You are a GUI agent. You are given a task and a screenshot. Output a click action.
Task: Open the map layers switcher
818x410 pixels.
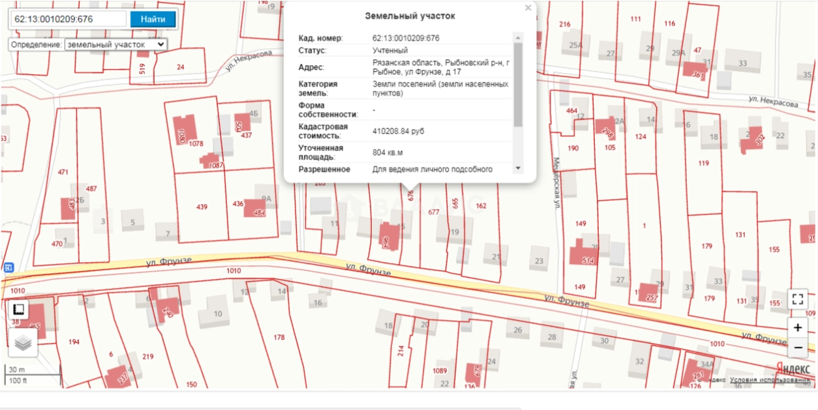pyautogui.click(x=23, y=342)
